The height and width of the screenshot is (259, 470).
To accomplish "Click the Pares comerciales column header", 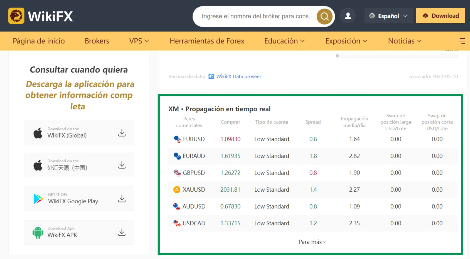I will [189, 122].
